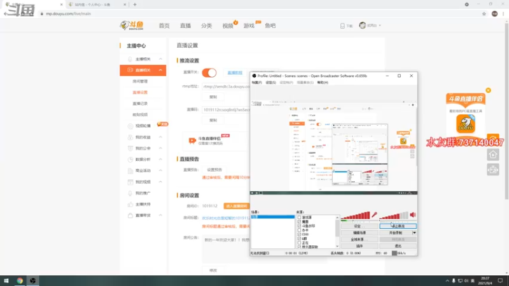Close the 斗鱼直播伴侣 floating ad

[x=488, y=90]
